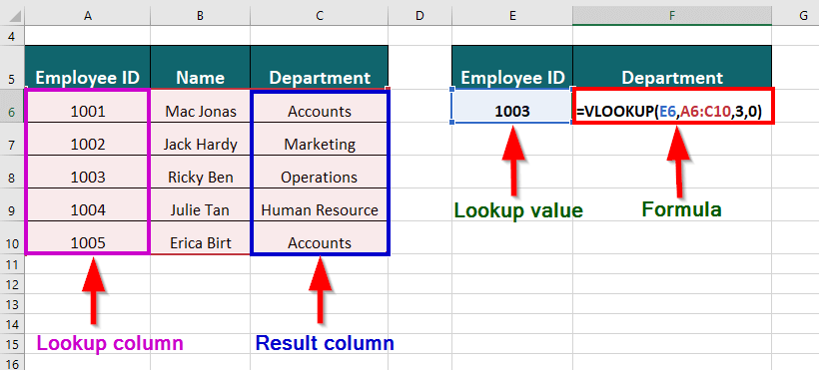The height and width of the screenshot is (370, 819).
Task: Select row 4 header
Action: click(12, 36)
